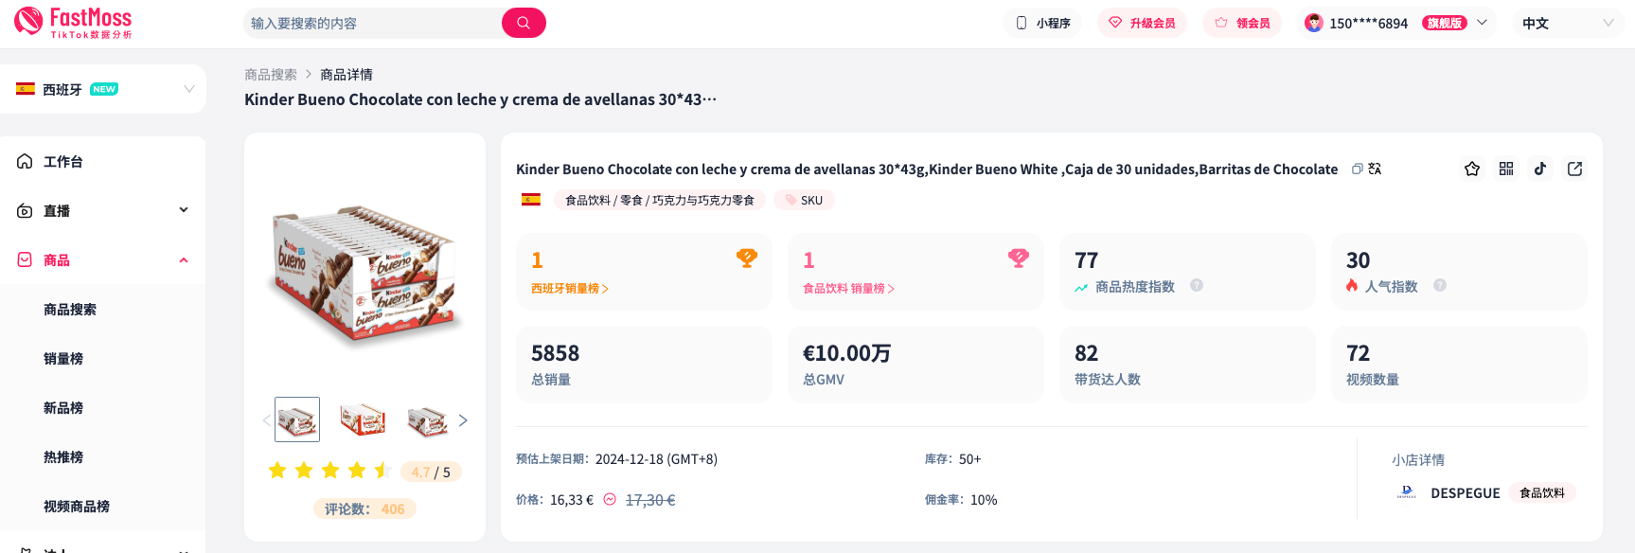
Task: Select the second product image thumbnail
Action: (363, 419)
